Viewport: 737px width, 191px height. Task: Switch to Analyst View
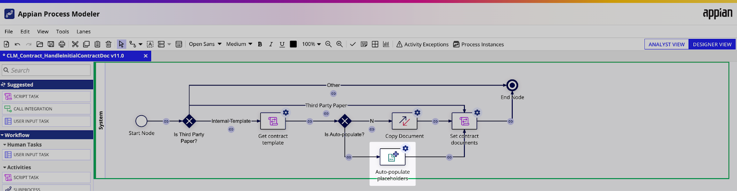pyautogui.click(x=667, y=44)
